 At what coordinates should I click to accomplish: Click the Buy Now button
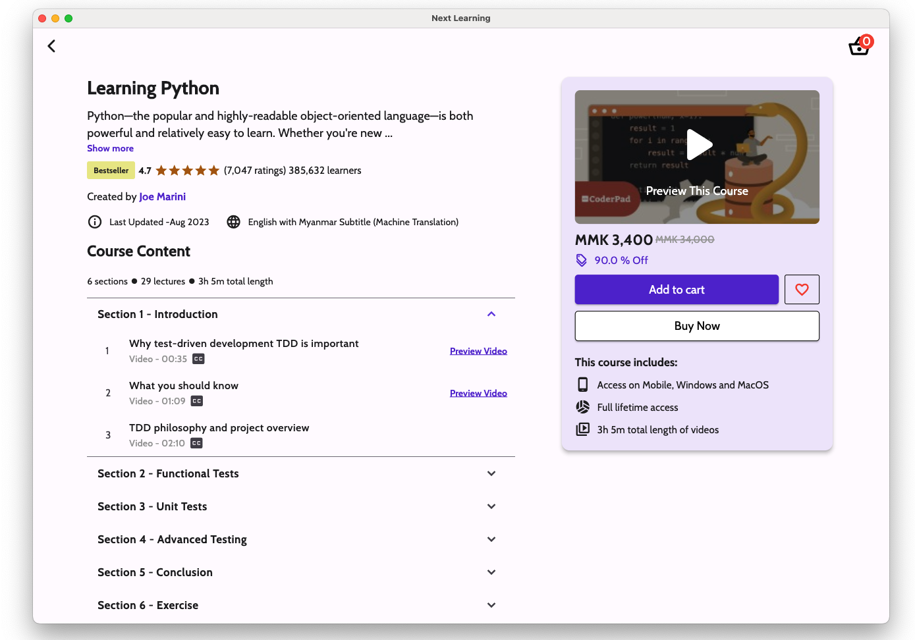tap(697, 326)
